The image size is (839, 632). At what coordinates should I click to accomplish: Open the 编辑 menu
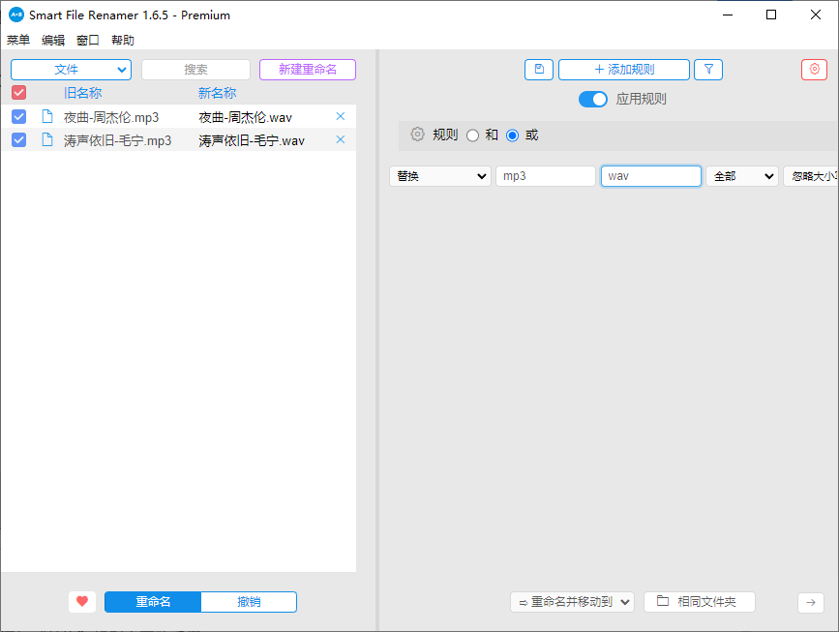53,41
